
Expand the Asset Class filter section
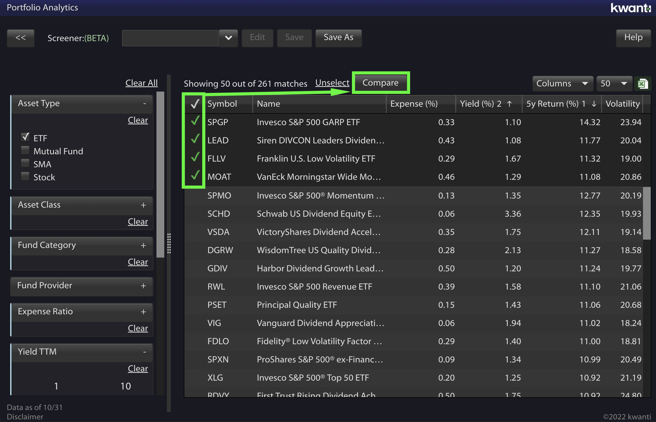143,205
